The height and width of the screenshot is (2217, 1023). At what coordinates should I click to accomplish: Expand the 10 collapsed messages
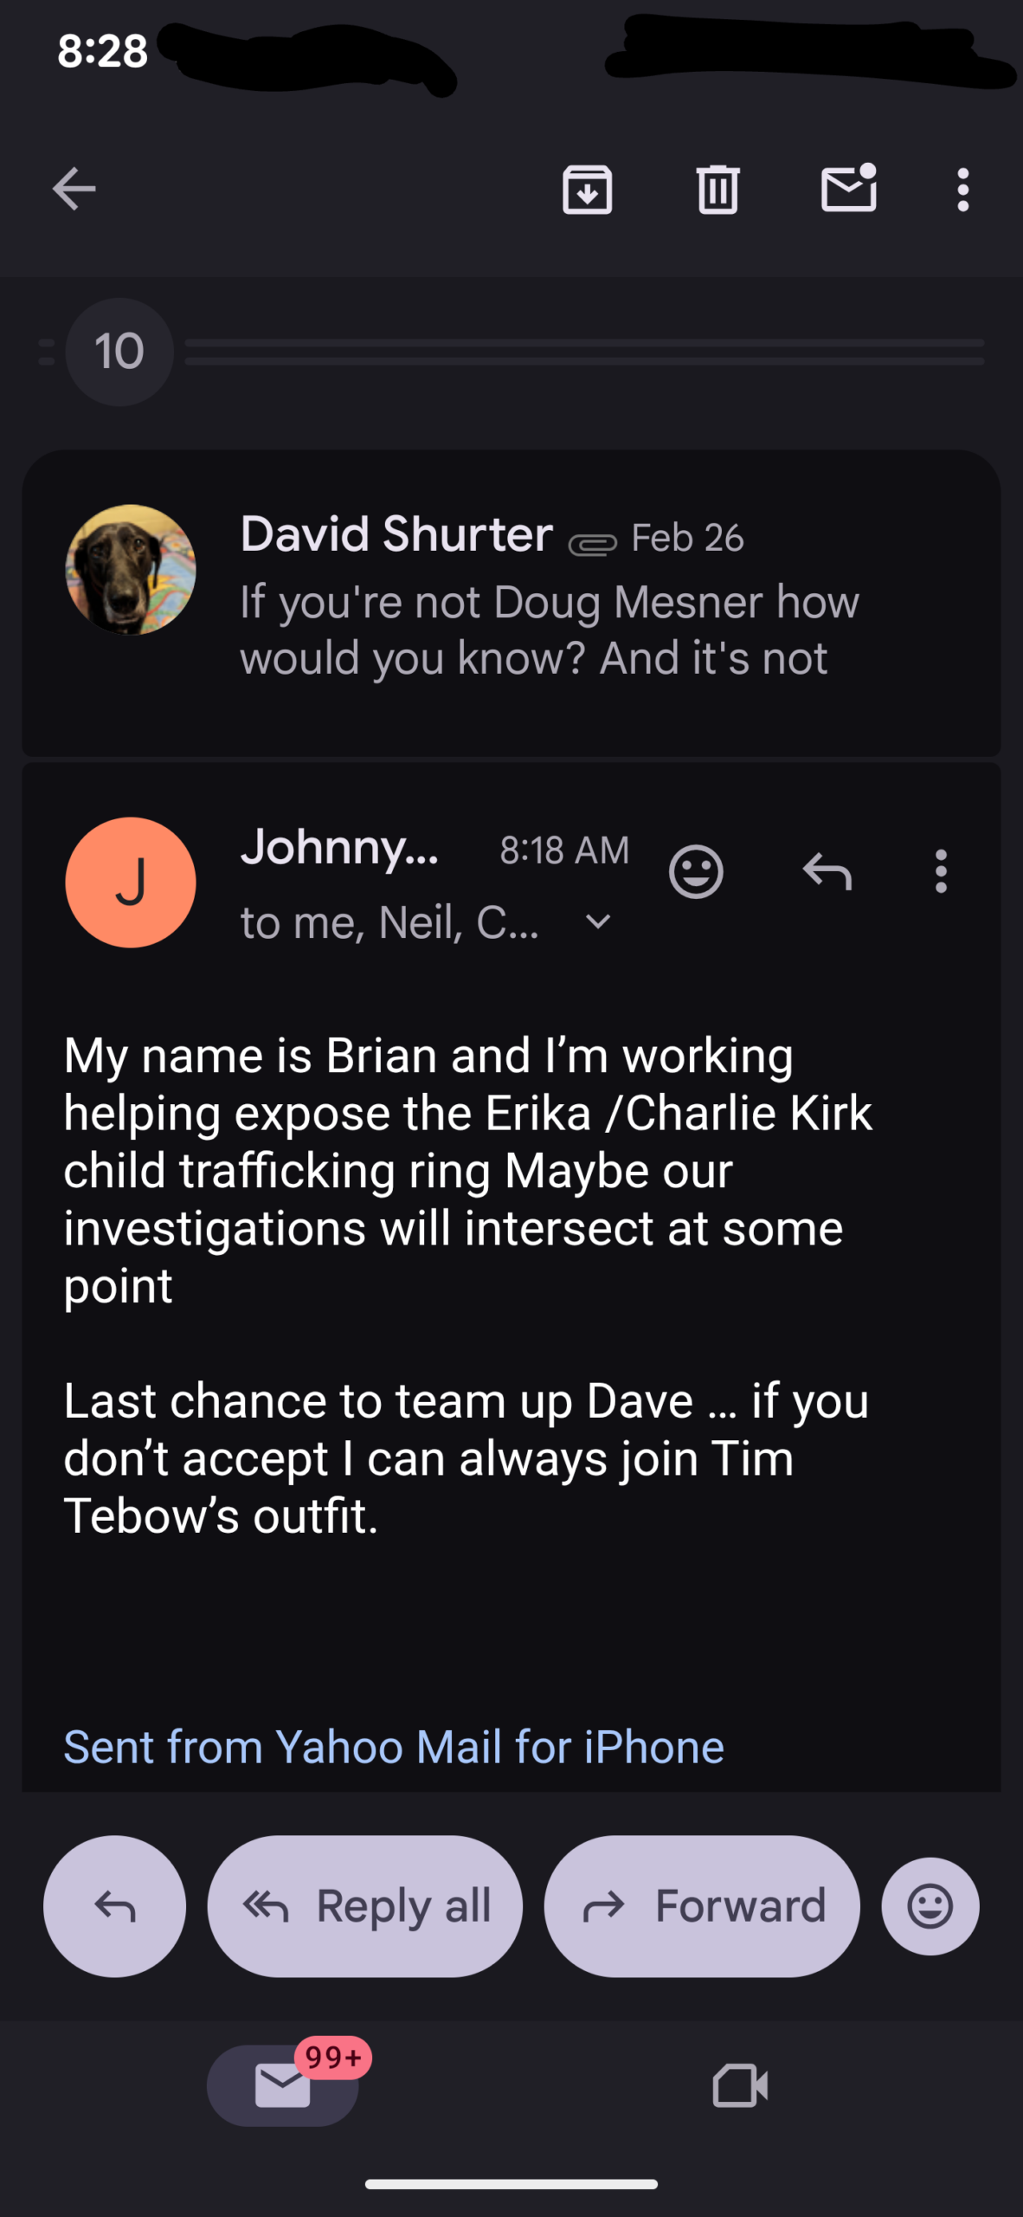[119, 352]
